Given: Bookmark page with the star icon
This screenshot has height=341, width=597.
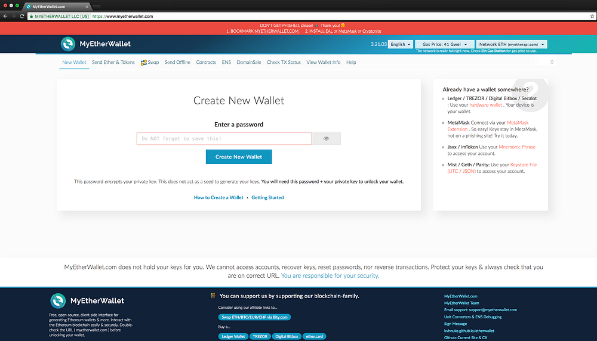Looking at the screenshot, I should 592,16.
